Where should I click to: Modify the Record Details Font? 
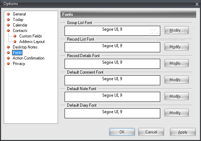click(176, 63)
